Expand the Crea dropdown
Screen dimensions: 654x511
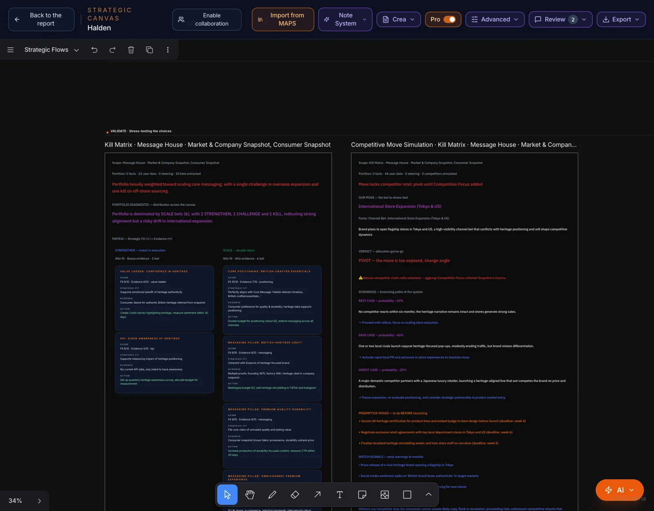pos(399,19)
